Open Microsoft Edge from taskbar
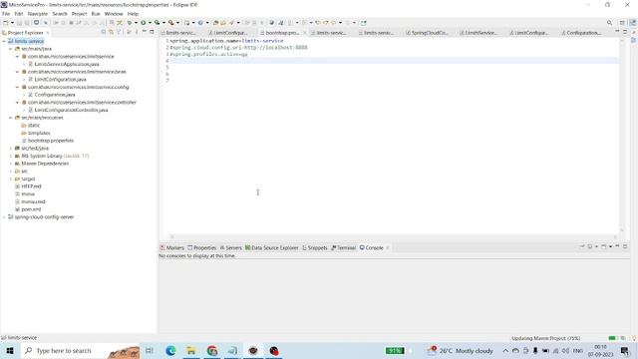Image resolution: width=638 pixels, height=359 pixels. click(x=170, y=350)
